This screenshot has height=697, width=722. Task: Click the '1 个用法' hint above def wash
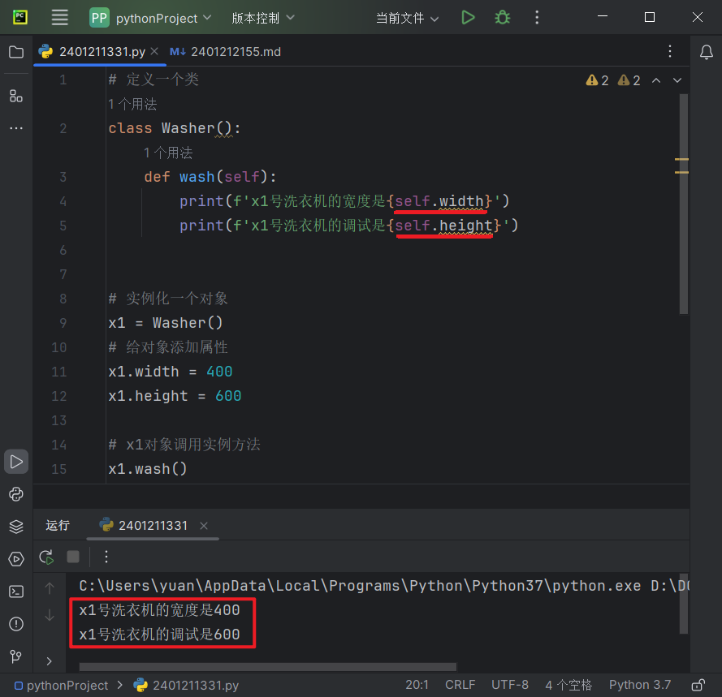click(168, 153)
